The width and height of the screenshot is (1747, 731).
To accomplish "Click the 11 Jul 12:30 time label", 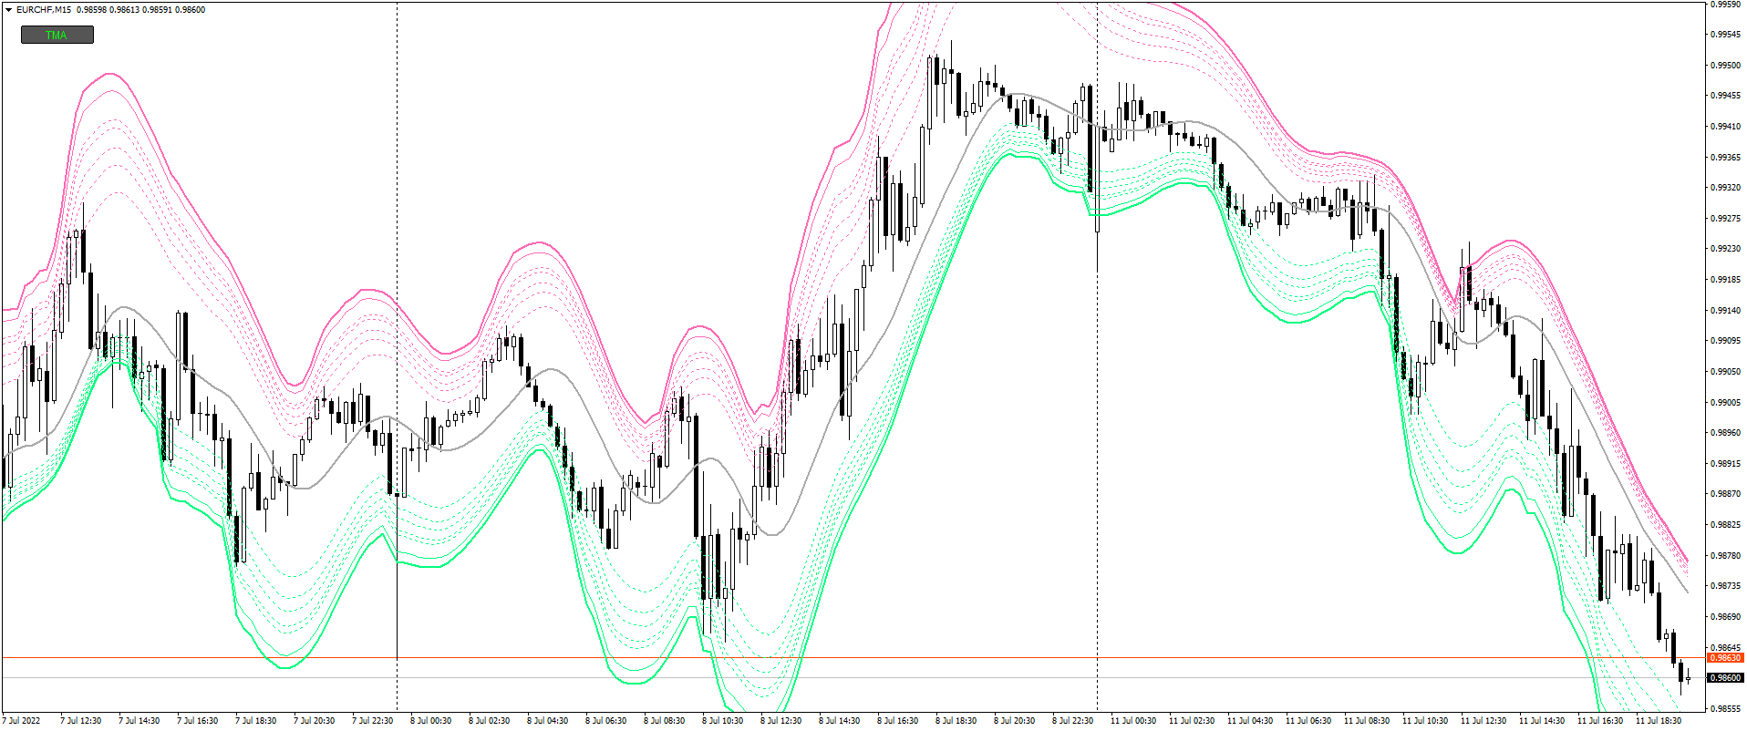I will 1483,721.
